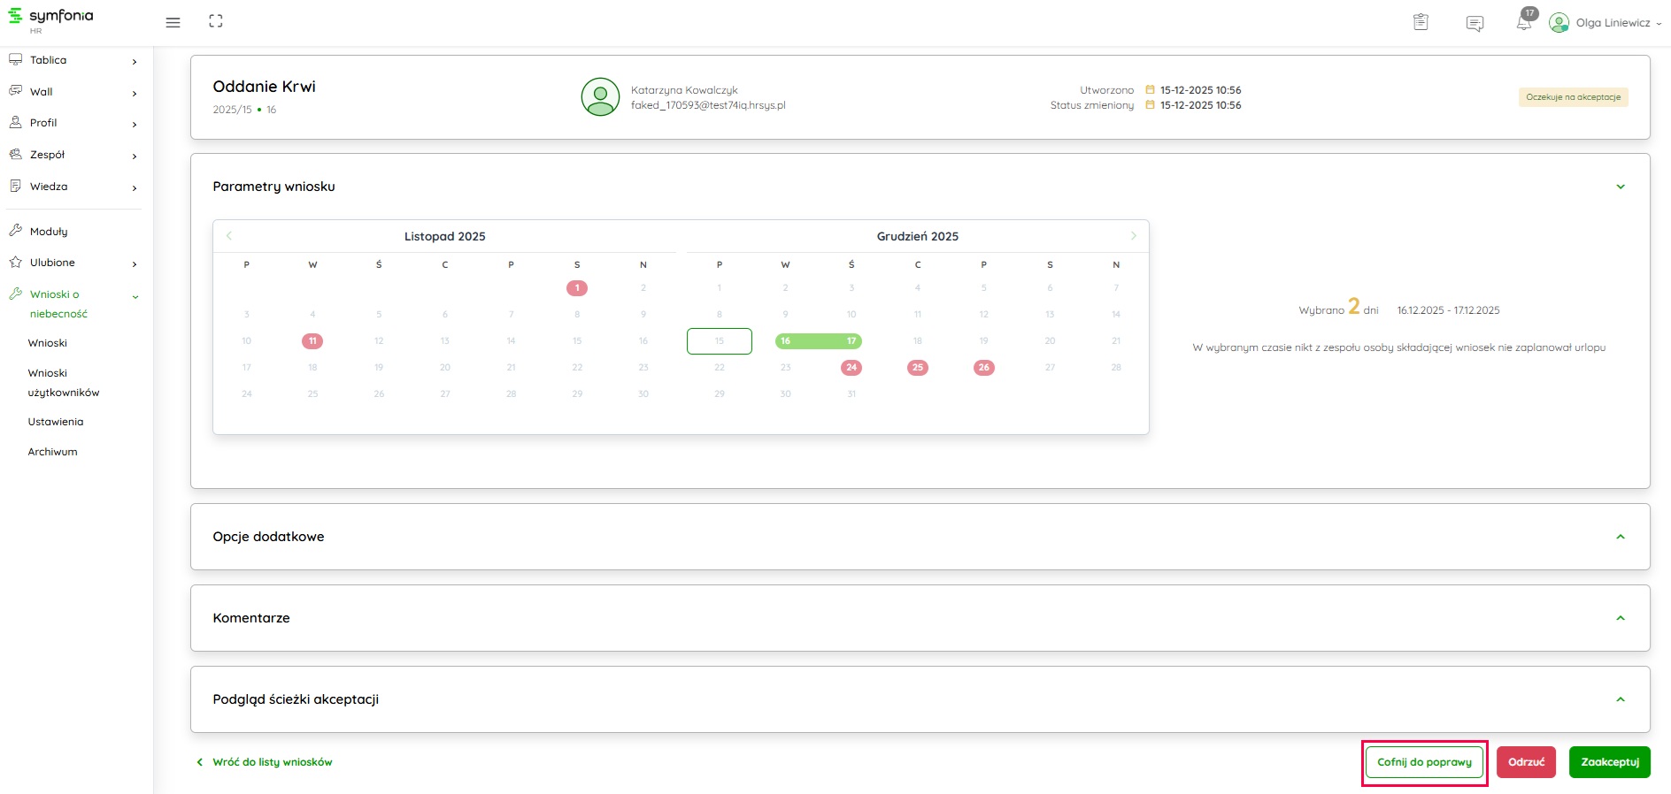Go to previous month in calendar
The image size is (1671, 794).
[x=229, y=235]
